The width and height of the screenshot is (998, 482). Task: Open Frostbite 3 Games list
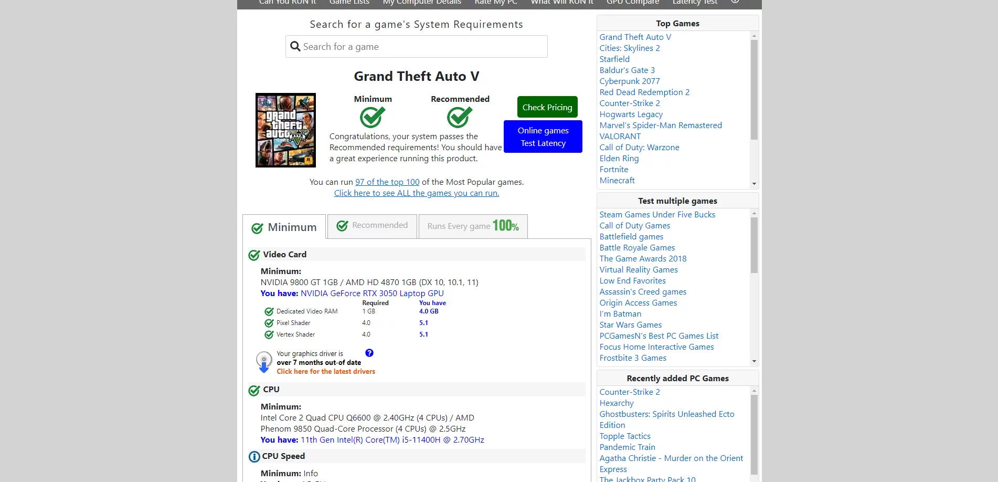[x=633, y=358]
